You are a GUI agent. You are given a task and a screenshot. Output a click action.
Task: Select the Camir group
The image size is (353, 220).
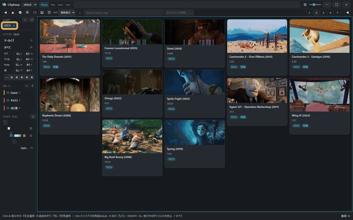point(14,93)
